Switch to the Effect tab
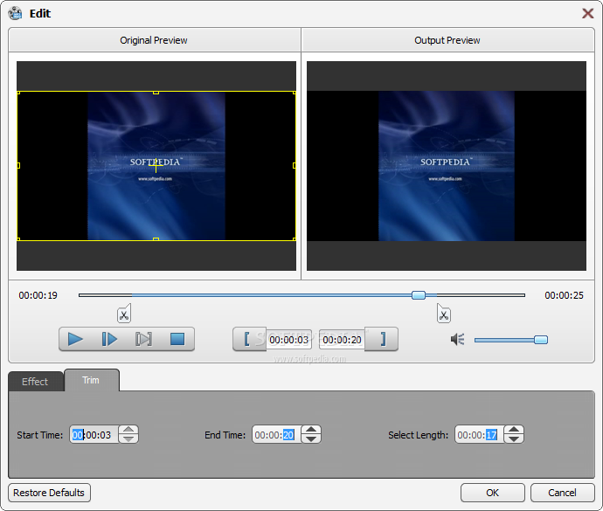This screenshot has width=603, height=511. [35, 382]
